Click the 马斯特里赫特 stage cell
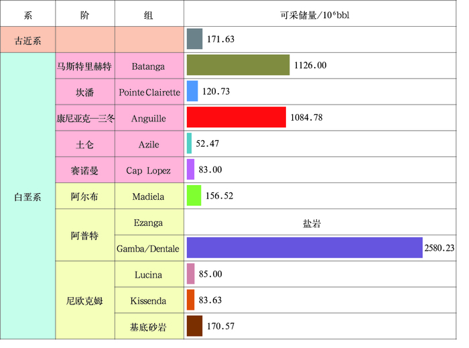469x348 pixels. click(85, 66)
